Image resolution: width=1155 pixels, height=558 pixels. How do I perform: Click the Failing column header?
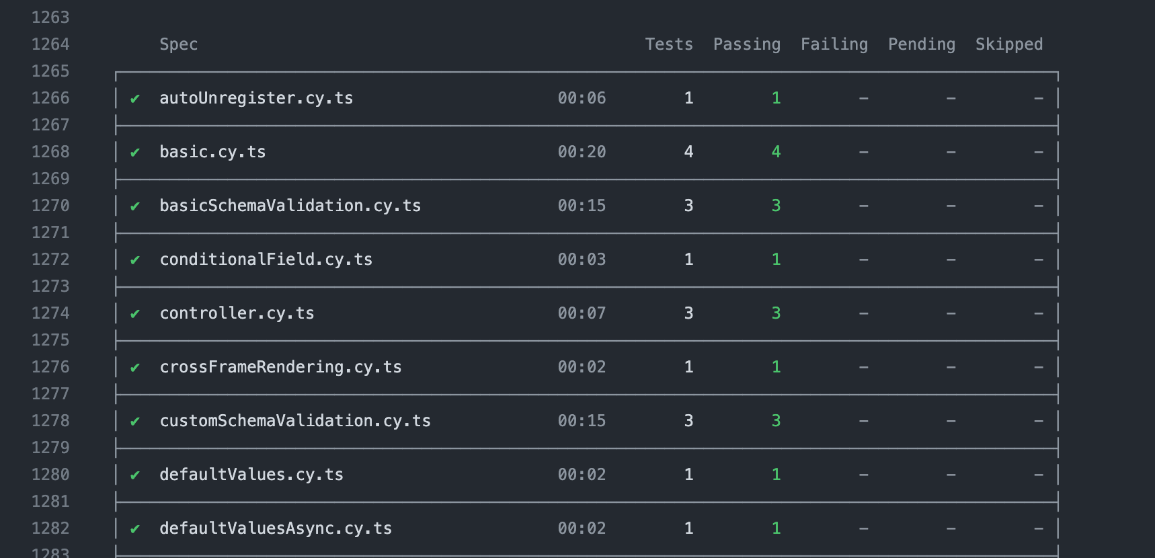coord(834,44)
